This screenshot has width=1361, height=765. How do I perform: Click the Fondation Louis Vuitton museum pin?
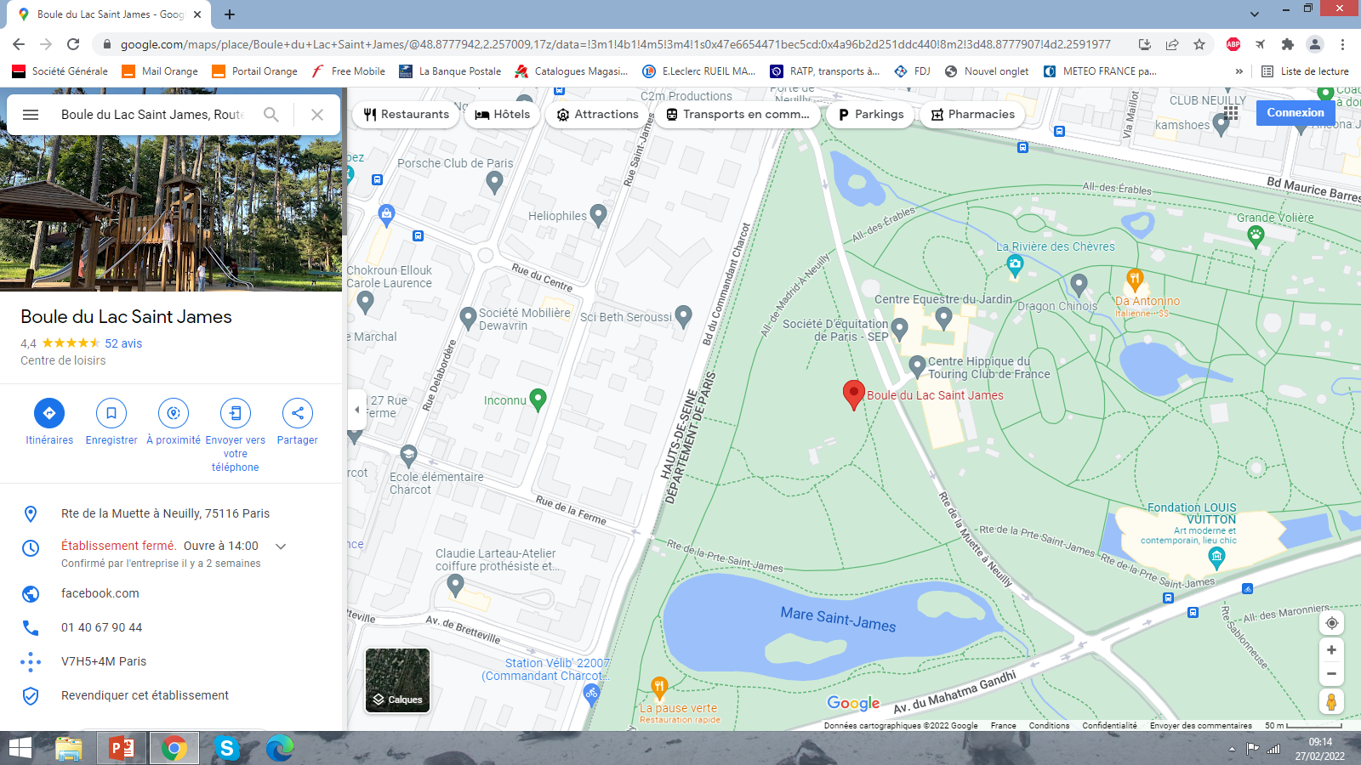click(x=1216, y=558)
